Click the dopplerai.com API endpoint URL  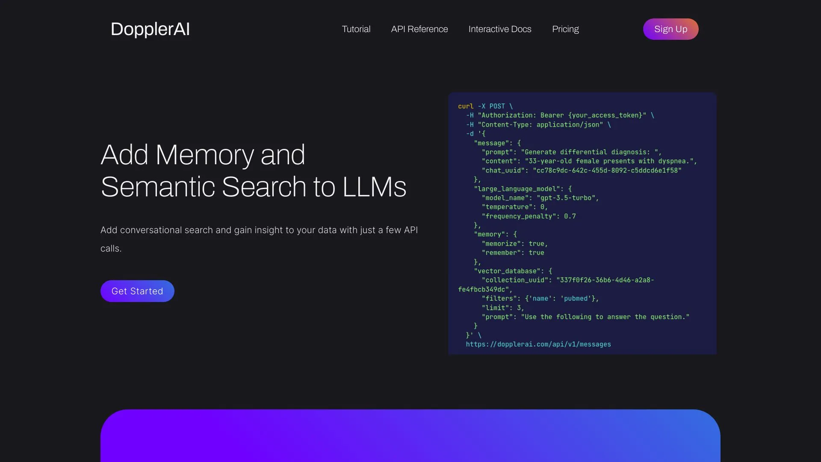538,344
